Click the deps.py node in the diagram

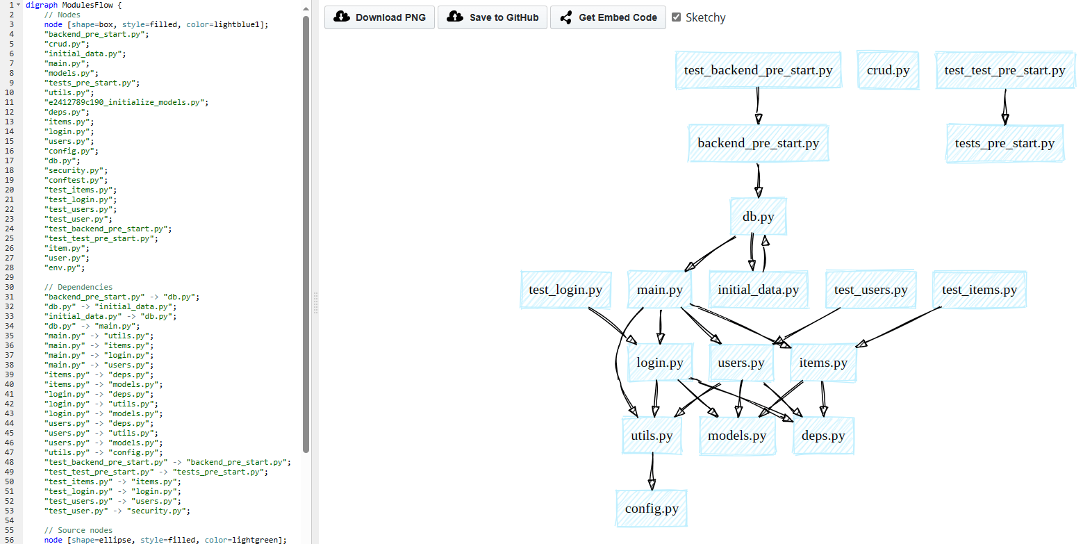pyautogui.click(x=823, y=436)
